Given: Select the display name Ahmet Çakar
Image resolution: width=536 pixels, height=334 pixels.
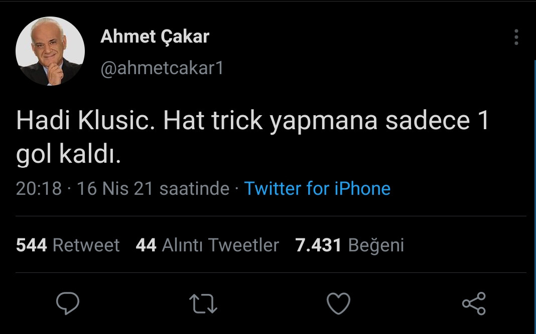Looking at the screenshot, I should [155, 36].
